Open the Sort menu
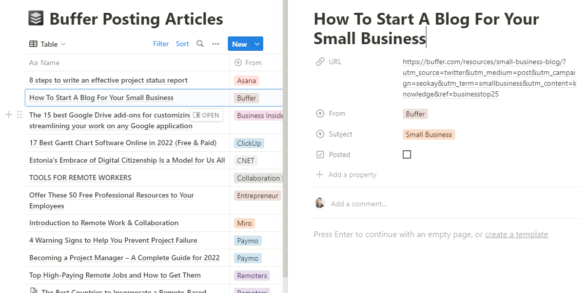The image size is (586, 293). (182, 44)
